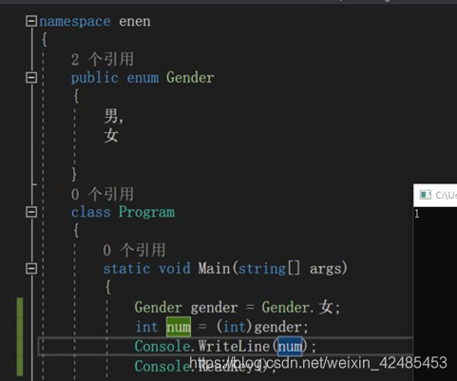Click the highlighted 'num' in the int declaration
Image resolution: width=457 pixels, height=381 pixels.
click(179, 327)
